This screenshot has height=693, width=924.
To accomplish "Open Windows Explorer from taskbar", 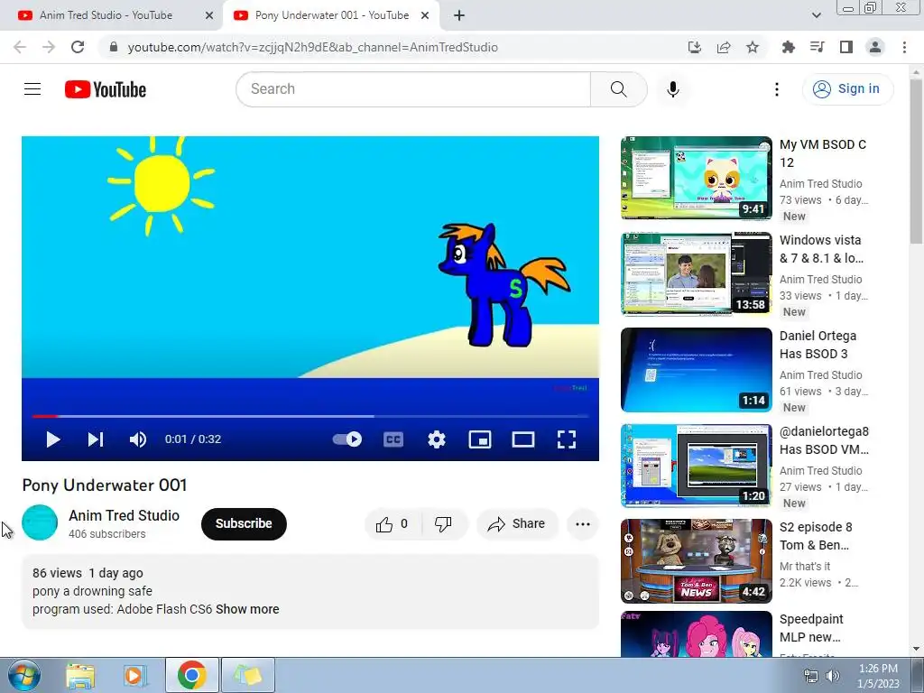I will 80,675.
